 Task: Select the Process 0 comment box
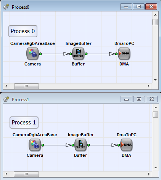pos(23,31)
